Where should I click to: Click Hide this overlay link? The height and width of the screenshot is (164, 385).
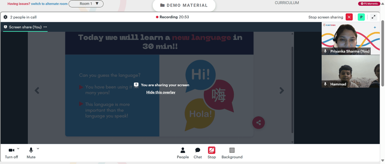(x=161, y=92)
